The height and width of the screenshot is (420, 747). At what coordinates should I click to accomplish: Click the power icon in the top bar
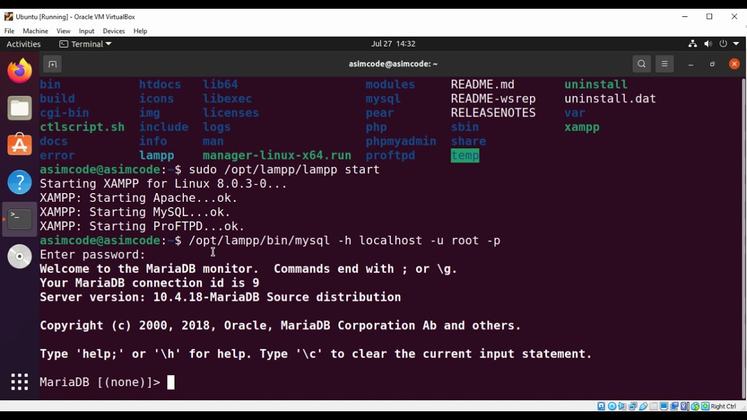723,44
